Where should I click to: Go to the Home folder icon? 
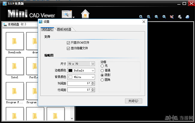click(x=85, y=14)
